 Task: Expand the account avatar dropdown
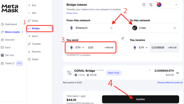pyautogui.click(x=167, y=5)
